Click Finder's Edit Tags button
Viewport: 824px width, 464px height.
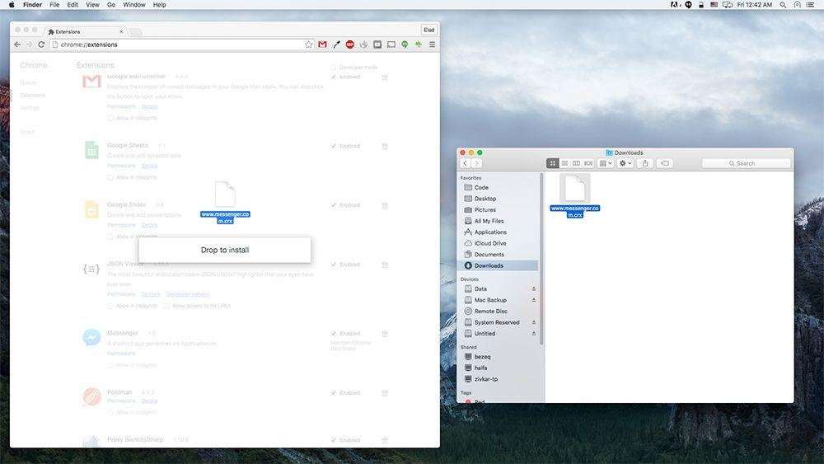coord(665,163)
